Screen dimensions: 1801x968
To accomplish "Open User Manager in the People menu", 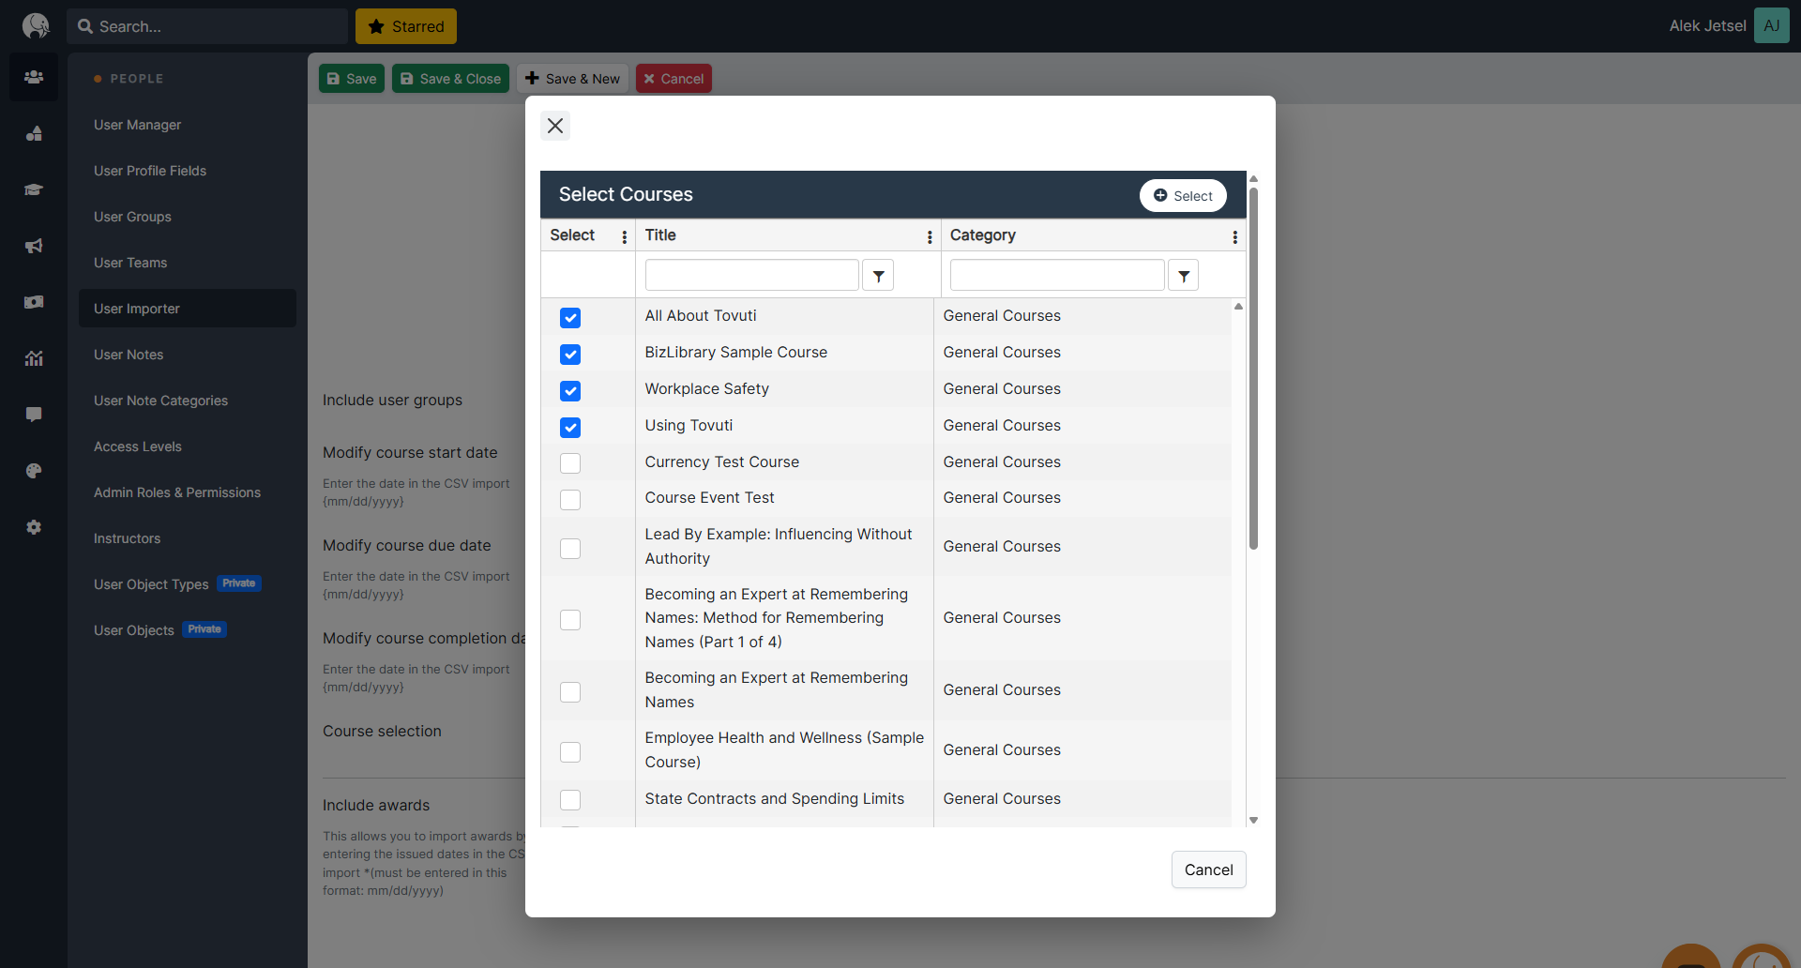I will pyautogui.click(x=137, y=125).
